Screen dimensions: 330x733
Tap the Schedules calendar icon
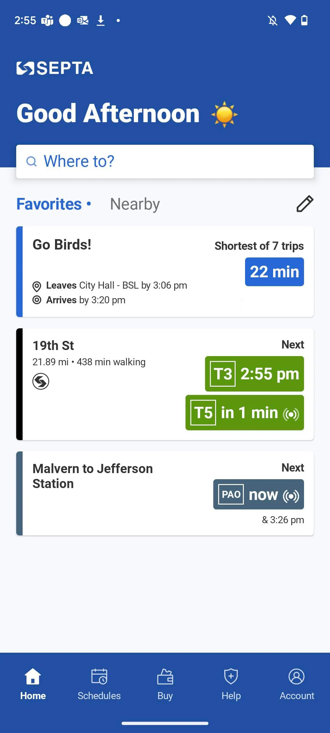99,676
